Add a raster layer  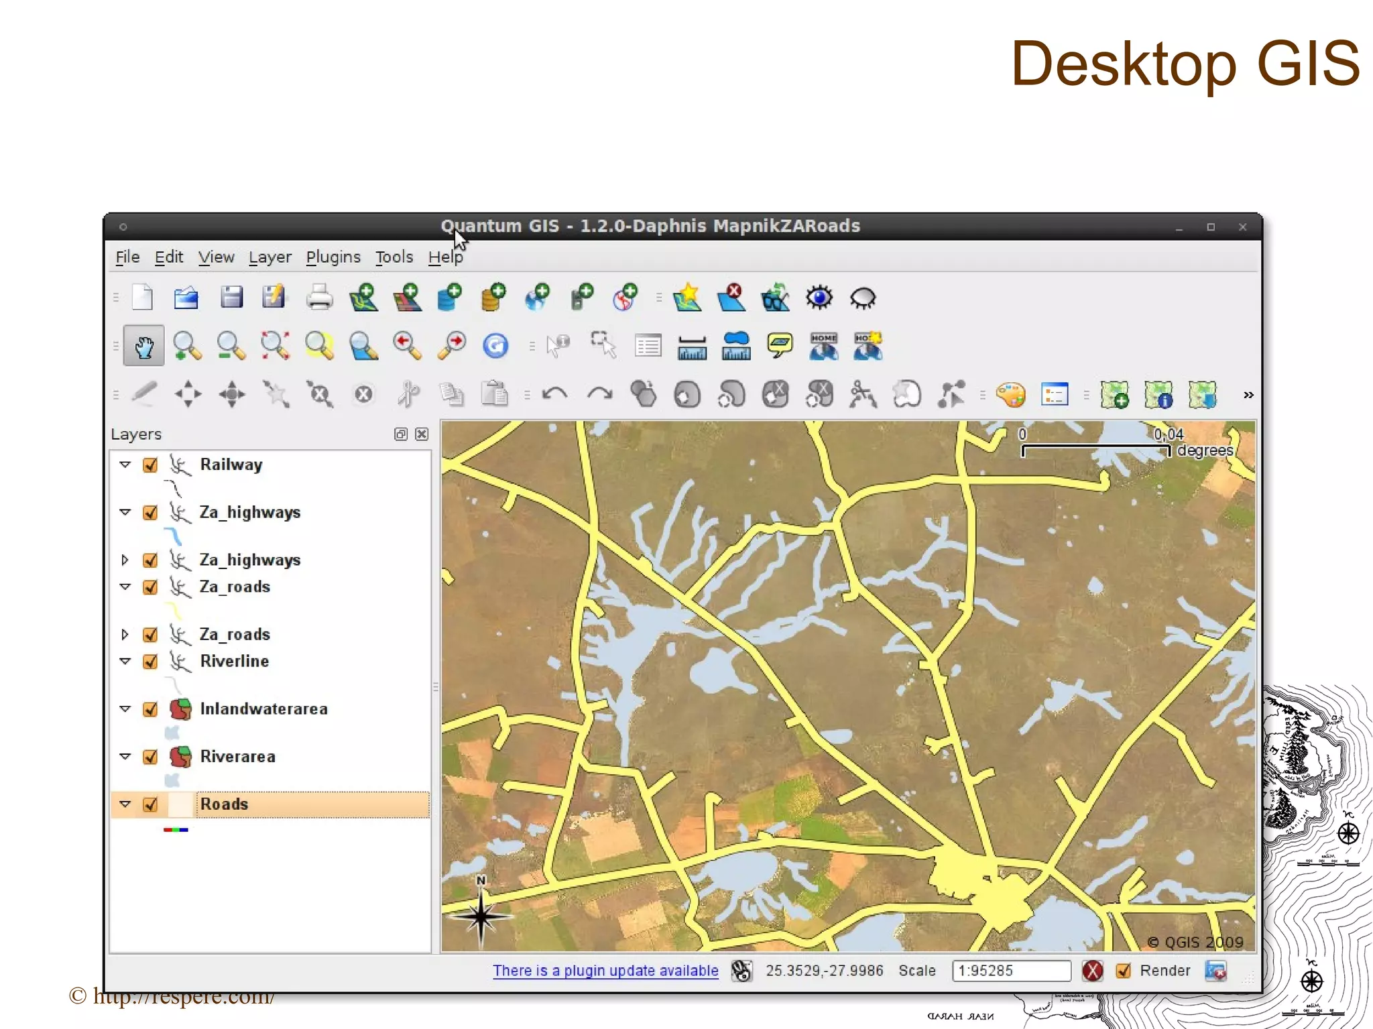click(x=408, y=297)
